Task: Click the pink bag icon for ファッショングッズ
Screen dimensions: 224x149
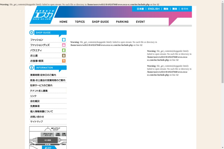Action: 64,45
